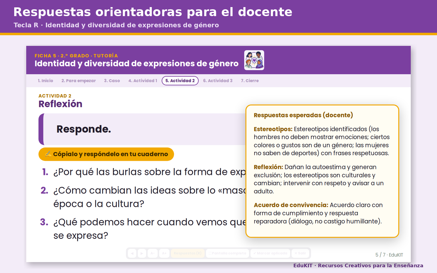Screen dimensions: 437x273
Task: Increase font size with A+ button
Action: (164, 253)
